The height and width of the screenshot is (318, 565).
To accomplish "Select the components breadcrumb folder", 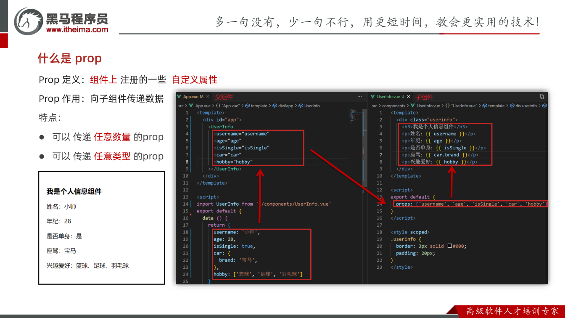I will 393,106.
